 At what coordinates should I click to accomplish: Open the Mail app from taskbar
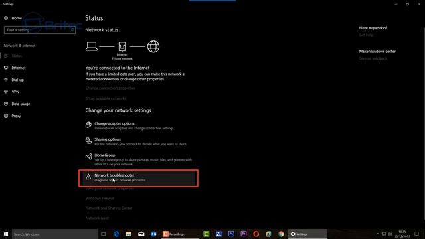(x=141, y=234)
